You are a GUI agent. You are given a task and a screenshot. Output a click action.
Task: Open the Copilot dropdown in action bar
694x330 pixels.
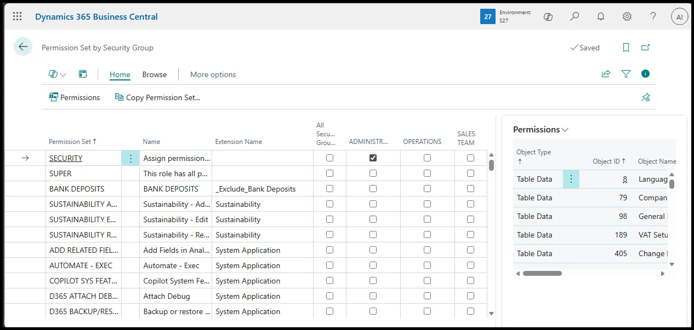58,74
